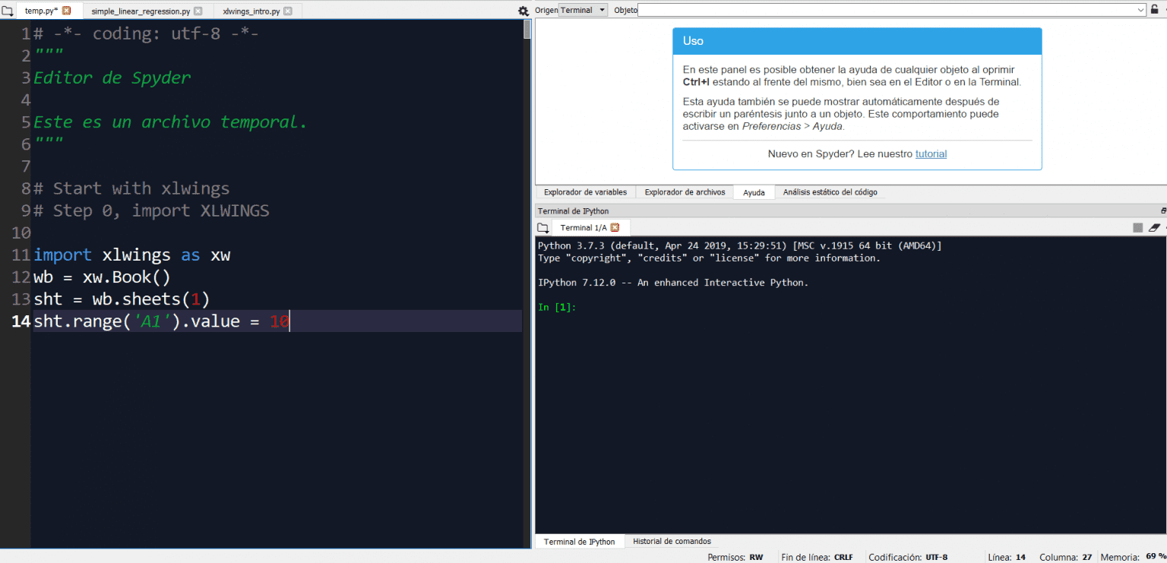Viewport: 1167px width, 563px height.
Task: Open the Historial de comandos tab
Action: pos(672,540)
